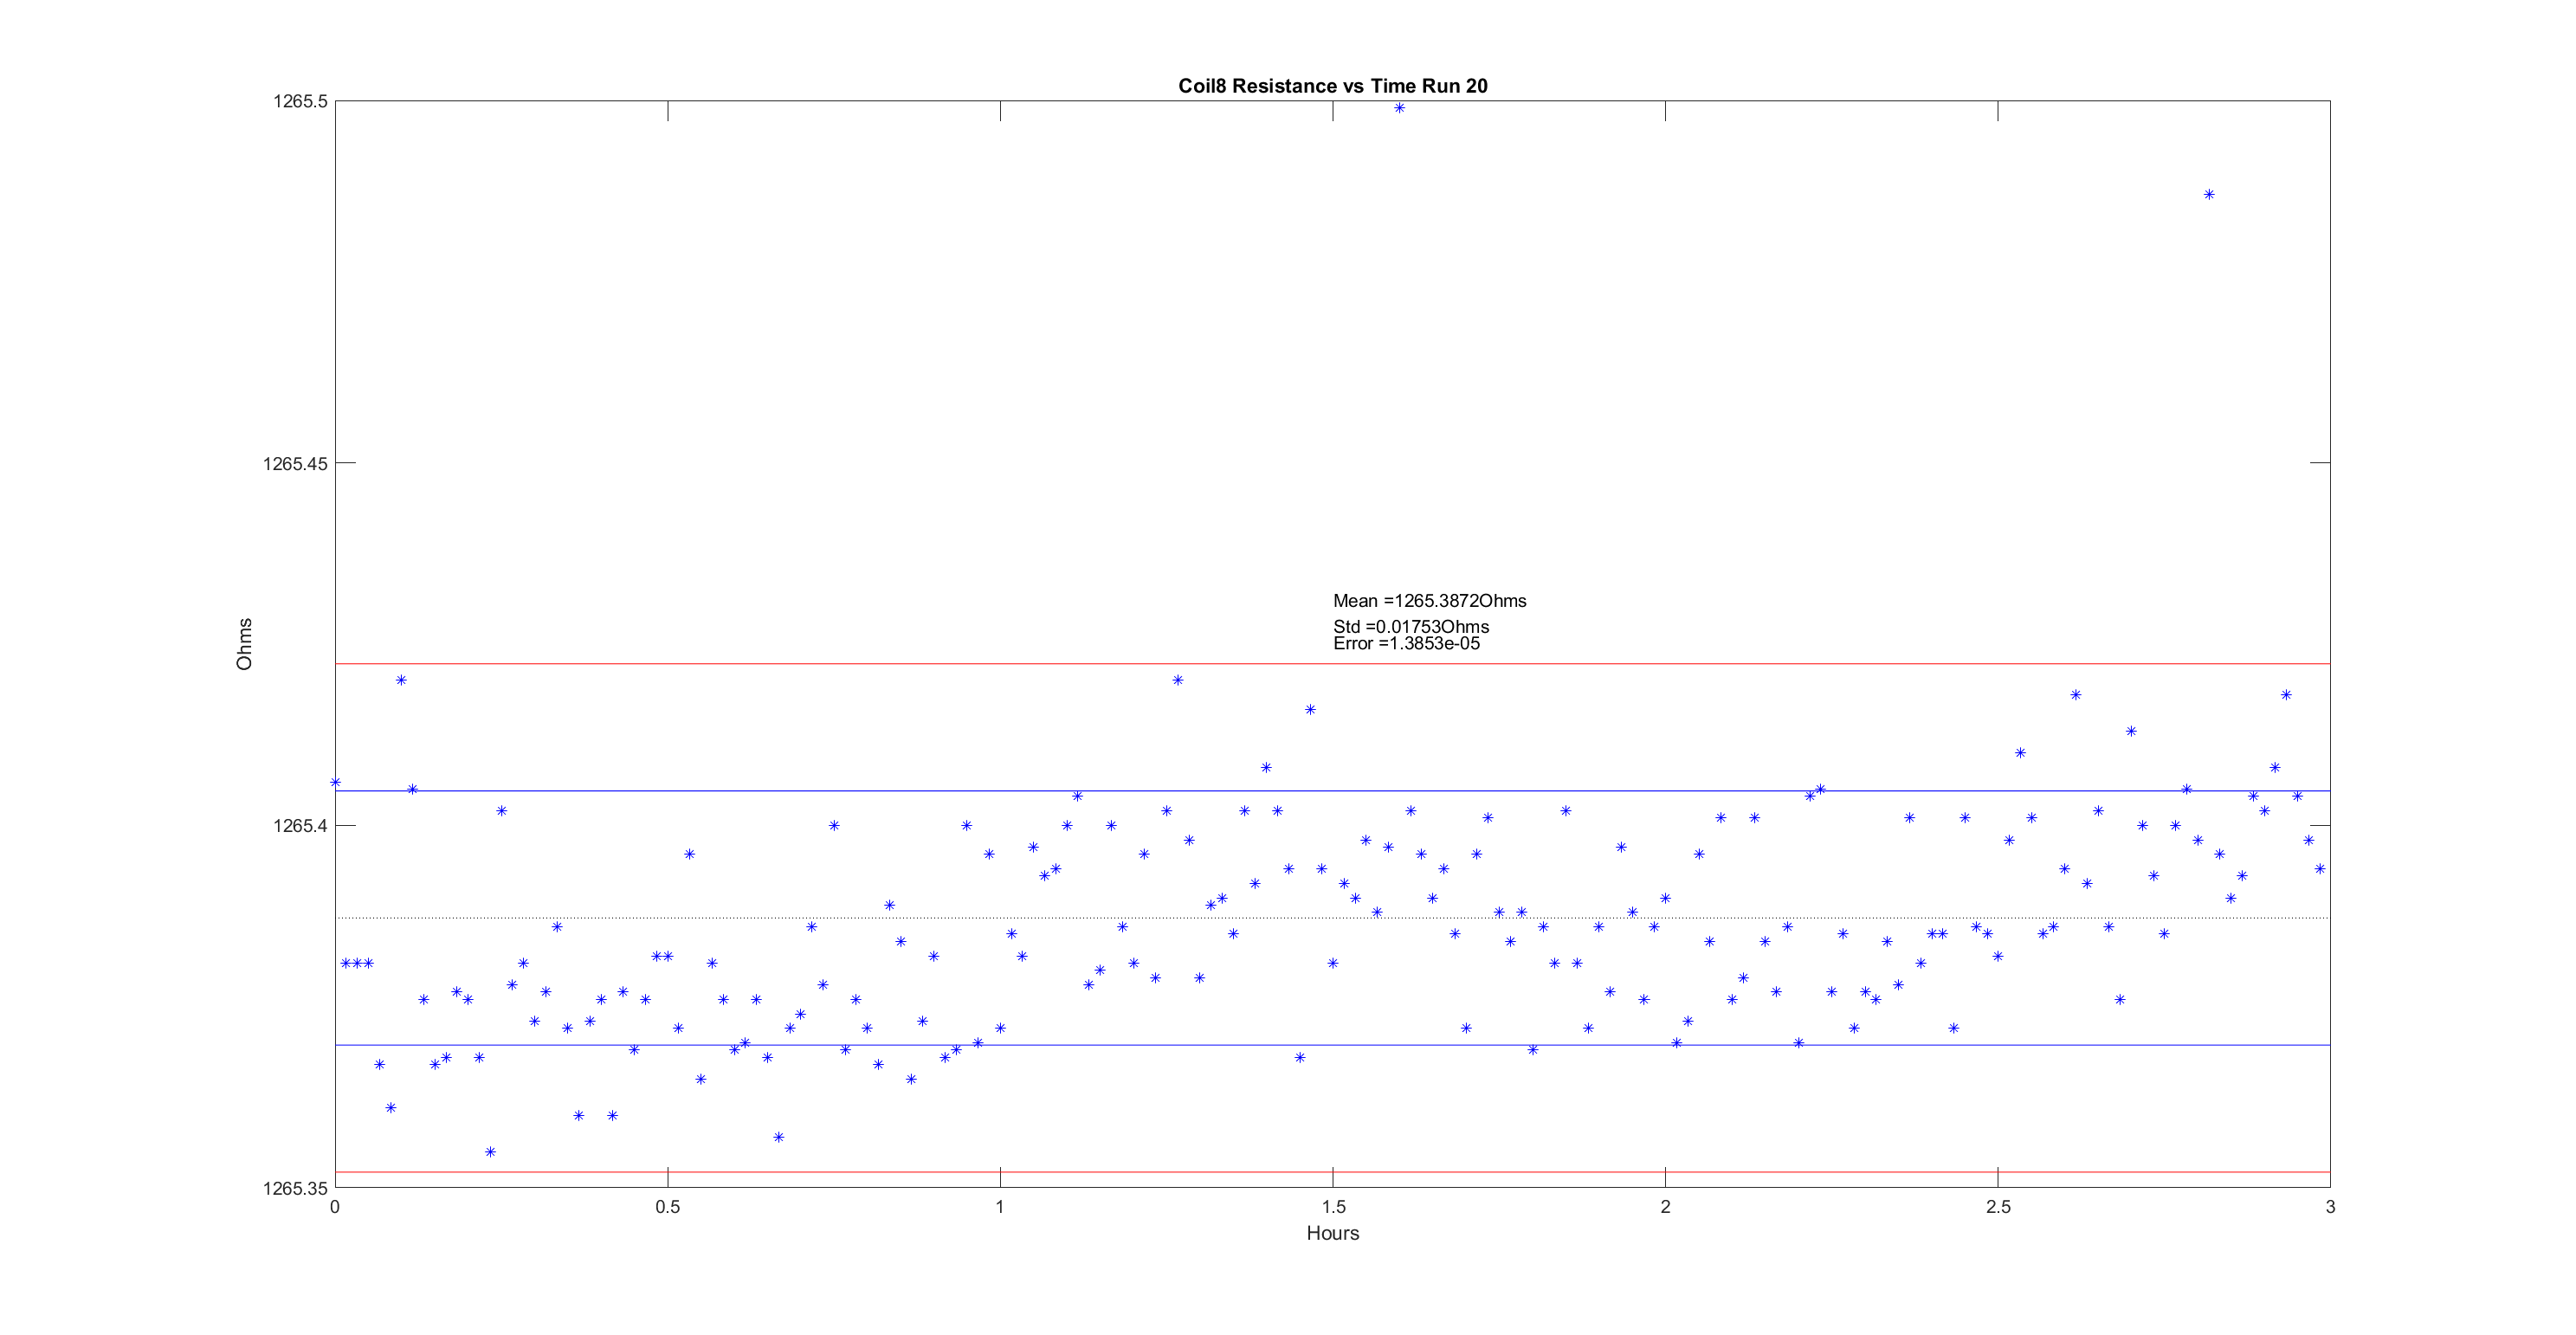Click the 0.5 x-axis tick label

click(x=667, y=1207)
